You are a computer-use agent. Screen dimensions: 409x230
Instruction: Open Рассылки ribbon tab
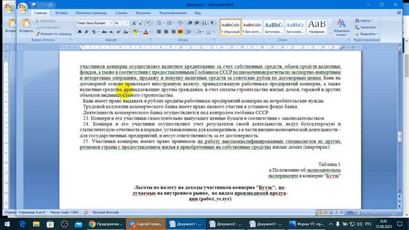coord(143,13)
